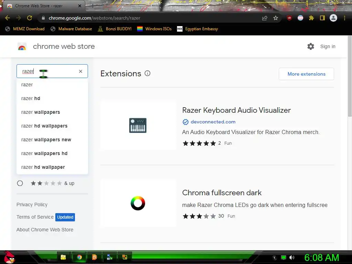Click the lock icon in address bar
Screen dimensions: 352x264
[x=43, y=18]
